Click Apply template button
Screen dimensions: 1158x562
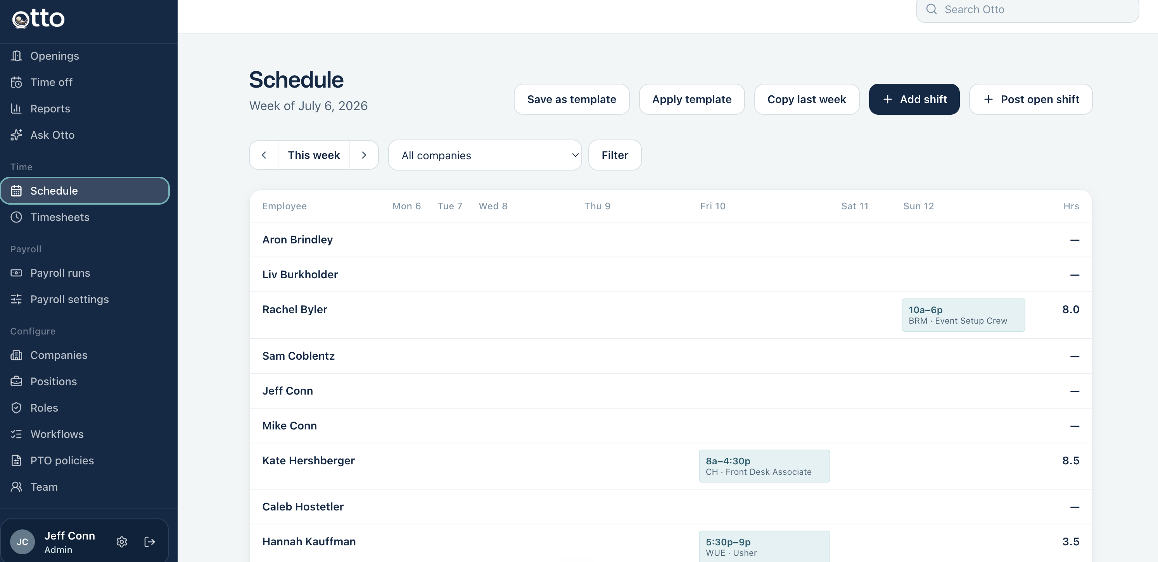691,99
